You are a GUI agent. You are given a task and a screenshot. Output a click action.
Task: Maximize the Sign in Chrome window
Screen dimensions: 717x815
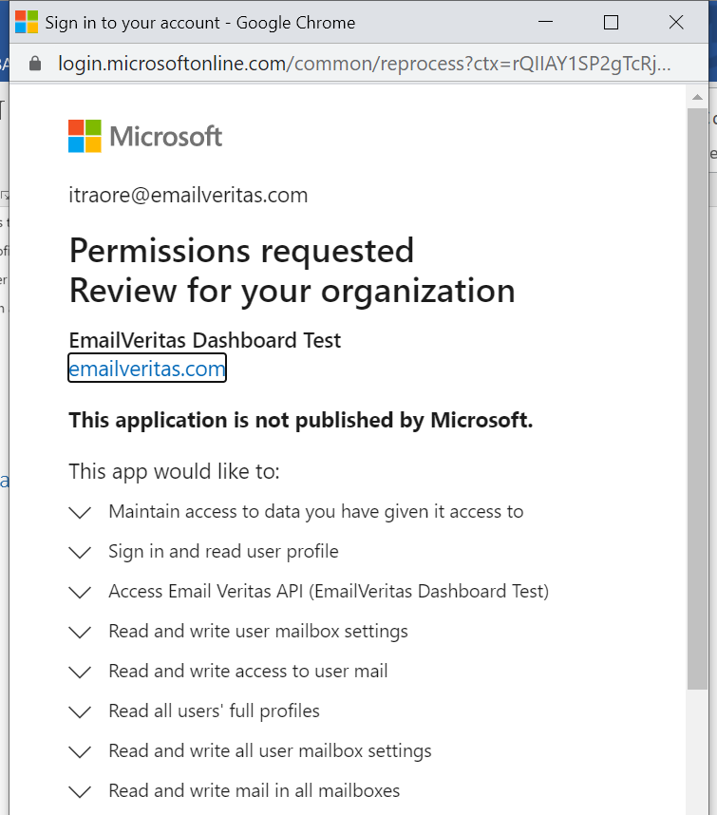pyautogui.click(x=611, y=22)
